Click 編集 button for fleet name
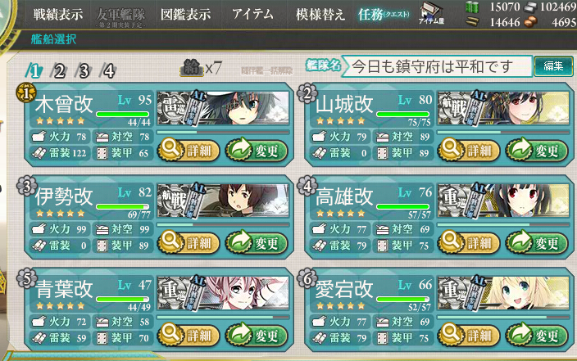This screenshot has width=577, height=361. (553, 66)
